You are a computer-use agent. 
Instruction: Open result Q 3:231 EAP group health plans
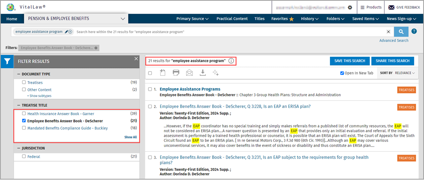(x=264, y=160)
